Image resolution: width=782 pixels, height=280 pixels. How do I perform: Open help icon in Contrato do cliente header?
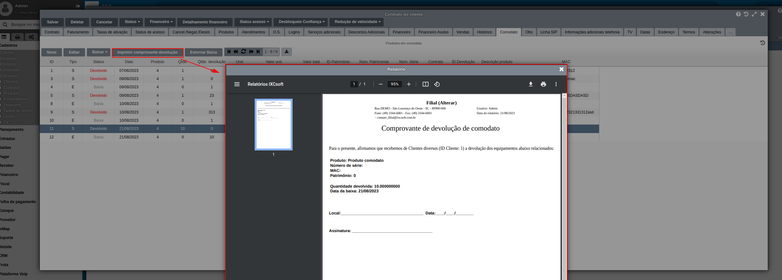738,14
